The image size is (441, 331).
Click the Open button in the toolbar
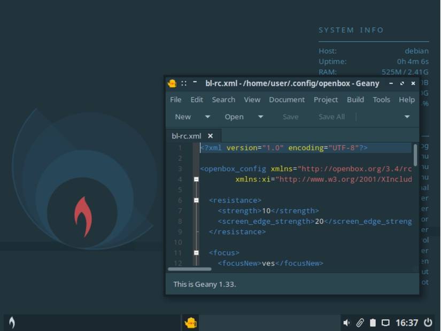(235, 117)
